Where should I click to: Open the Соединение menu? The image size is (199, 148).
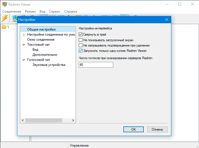12,11
